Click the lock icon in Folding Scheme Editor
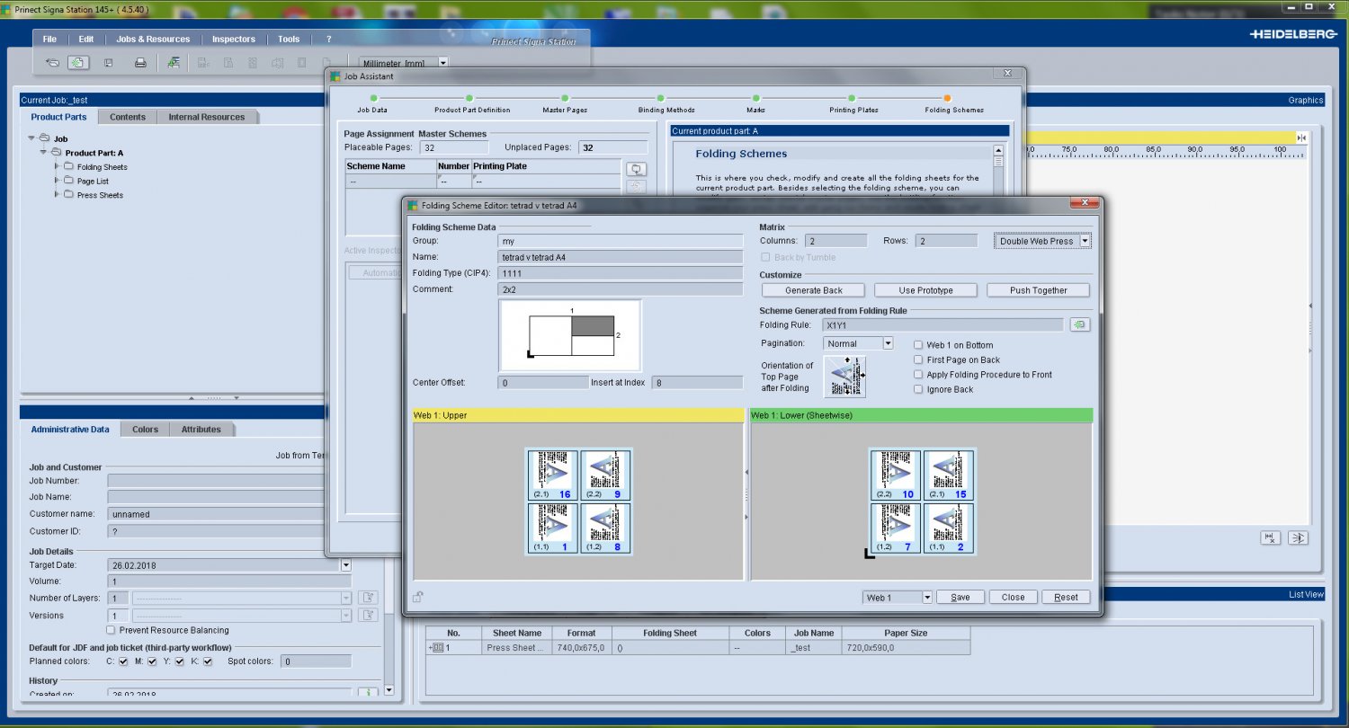 pos(417,597)
